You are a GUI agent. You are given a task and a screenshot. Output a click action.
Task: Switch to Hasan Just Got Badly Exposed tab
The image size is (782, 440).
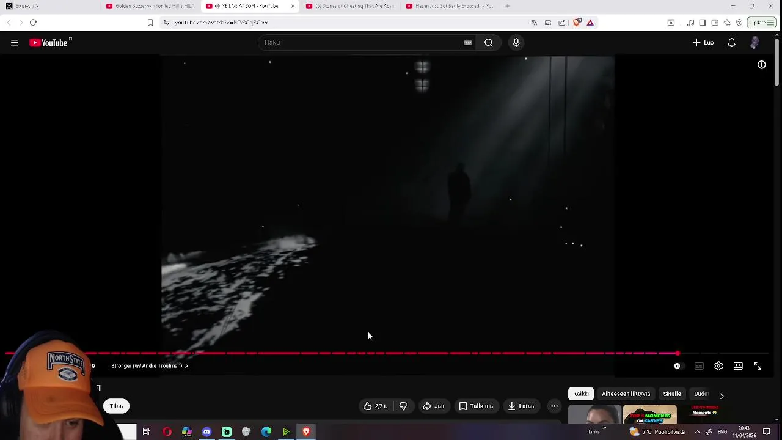tap(450, 6)
